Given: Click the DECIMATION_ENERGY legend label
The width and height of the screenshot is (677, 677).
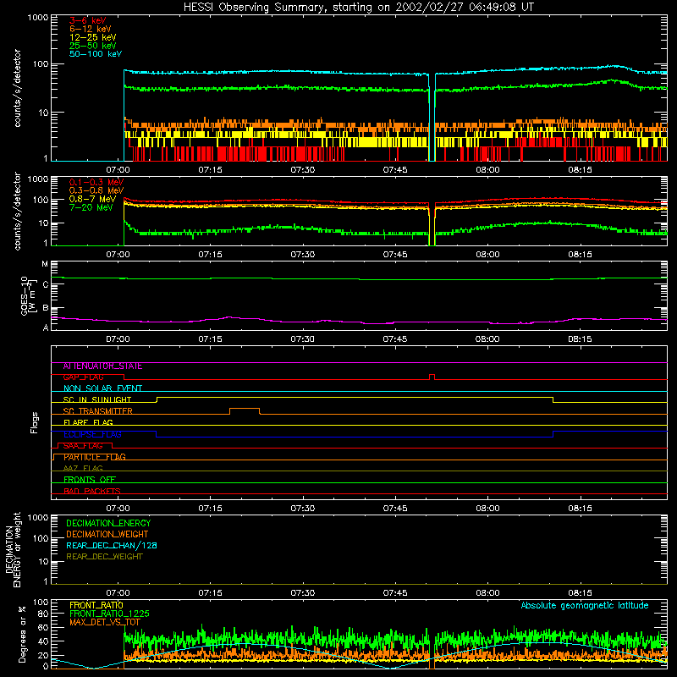Looking at the screenshot, I should (108, 523).
